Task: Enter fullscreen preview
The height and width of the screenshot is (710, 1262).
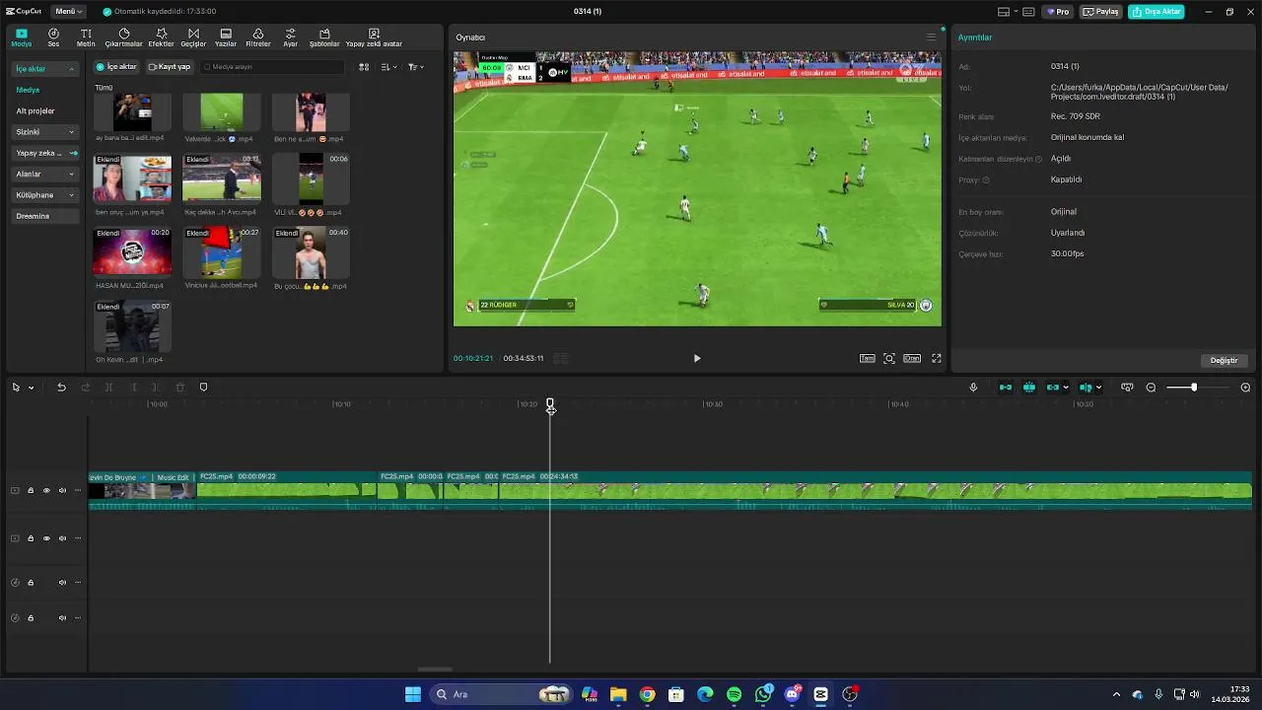Action: click(x=937, y=359)
